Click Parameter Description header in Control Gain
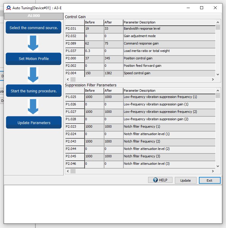 [x=169, y=22]
